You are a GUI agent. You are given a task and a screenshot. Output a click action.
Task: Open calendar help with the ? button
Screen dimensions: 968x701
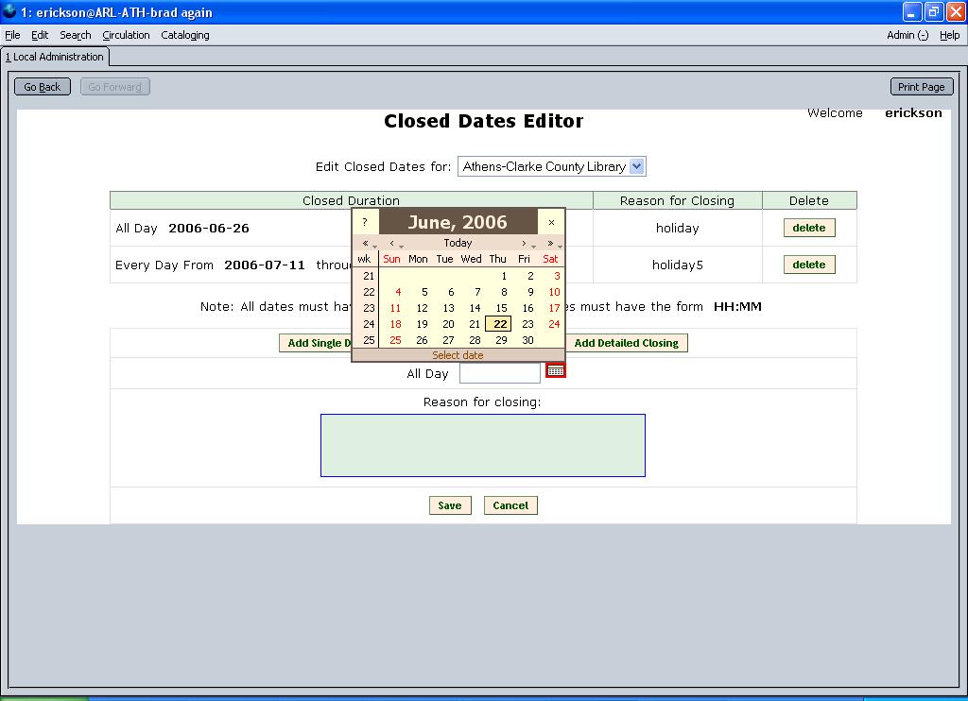pos(365,223)
